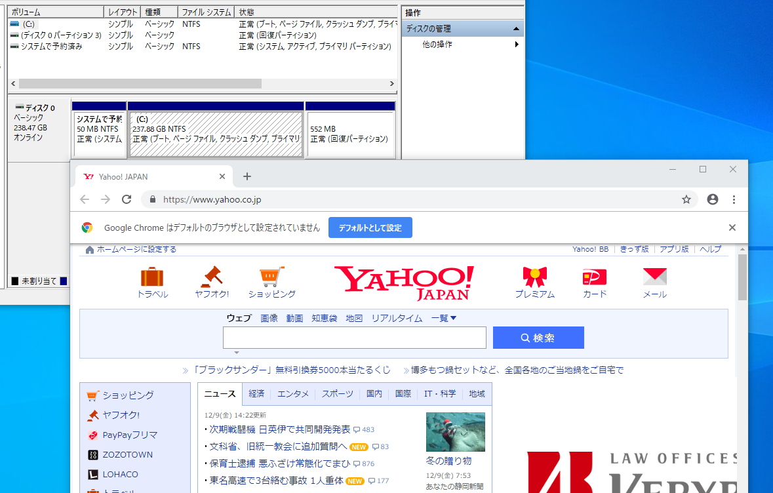Select the 動画 search tab
Image resolution: width=773 pixels, height=493 pixels.
(x=294, y=318)
